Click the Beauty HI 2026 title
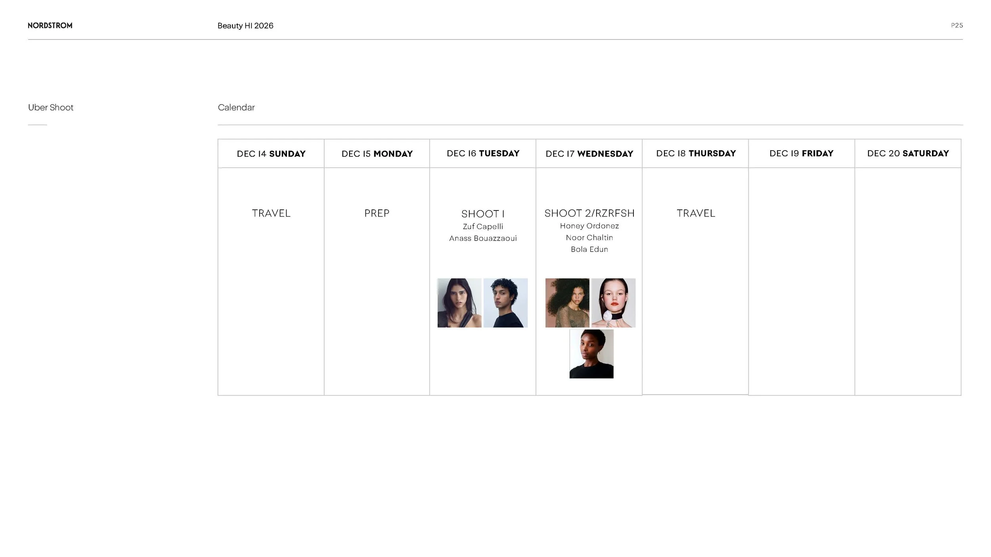Viewport: 991px width, 557px height. pos(245,26)
